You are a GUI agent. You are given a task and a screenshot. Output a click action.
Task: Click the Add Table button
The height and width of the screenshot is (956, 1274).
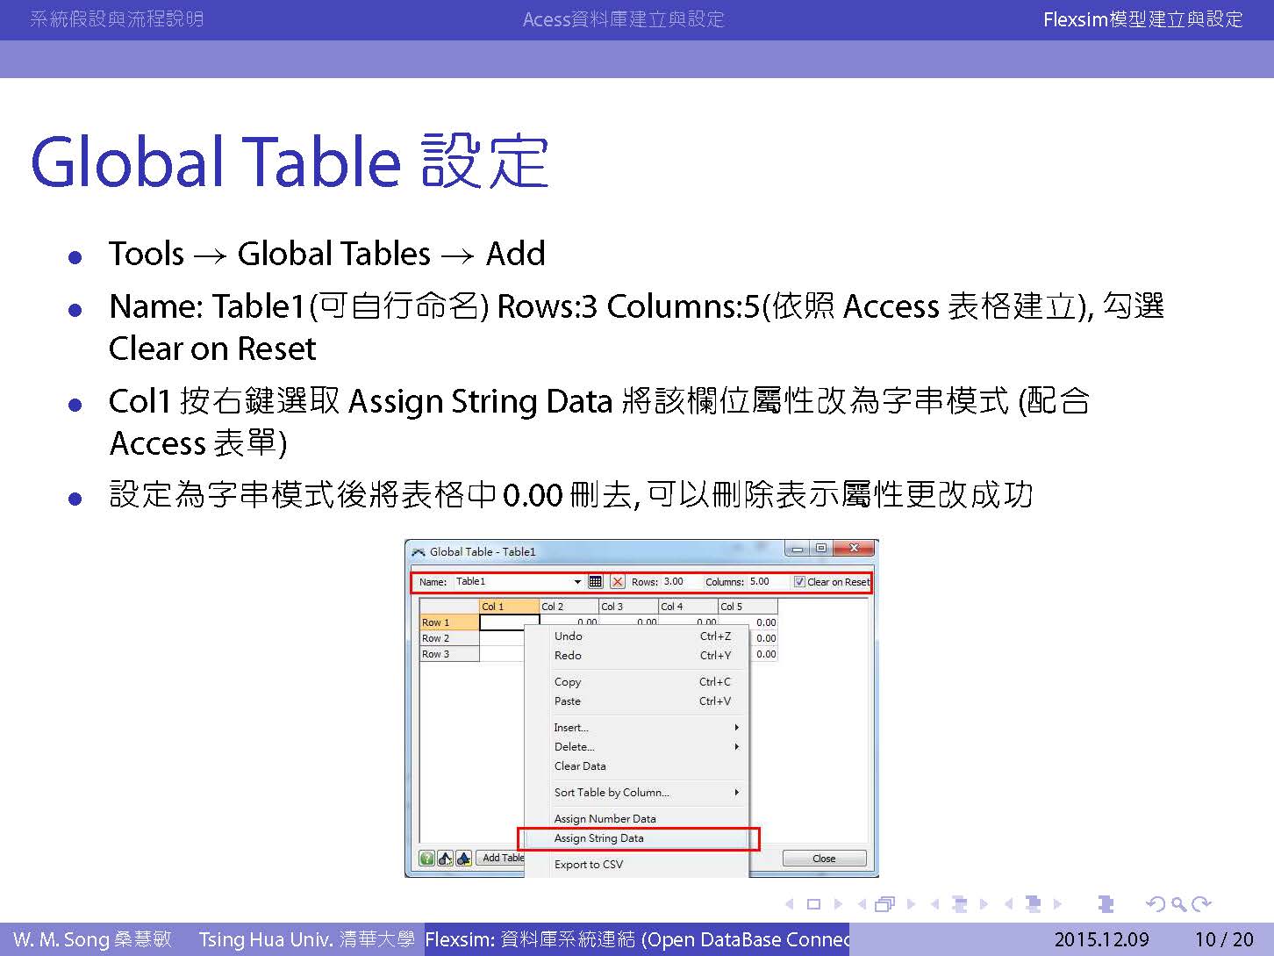(x=502, y=859)
